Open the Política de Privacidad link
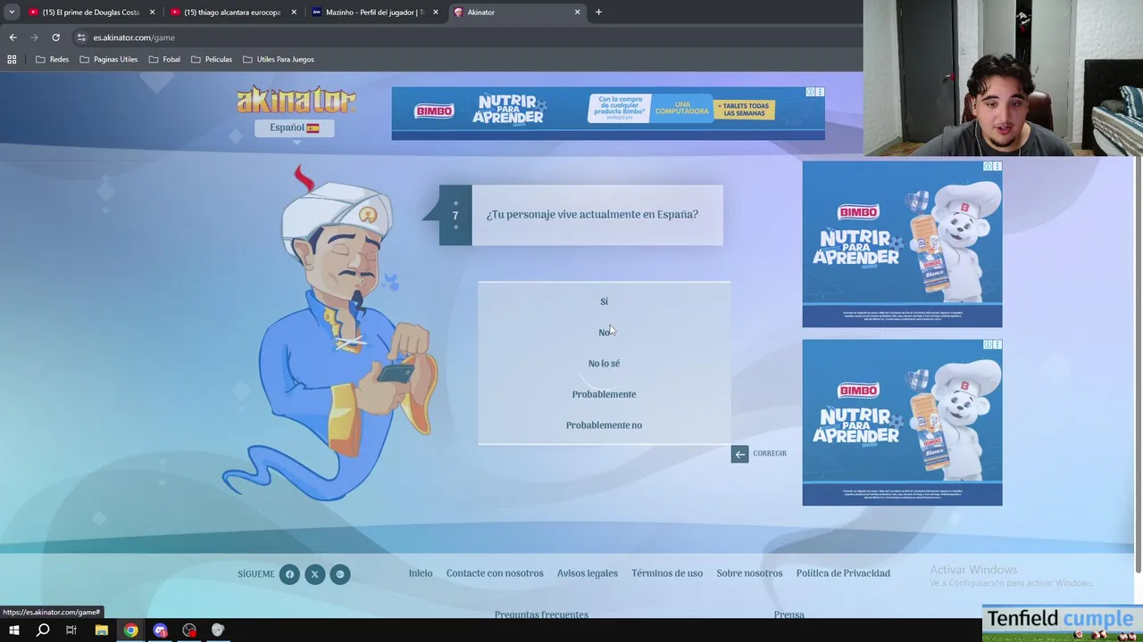1143x642 pixels. point(843,573)
